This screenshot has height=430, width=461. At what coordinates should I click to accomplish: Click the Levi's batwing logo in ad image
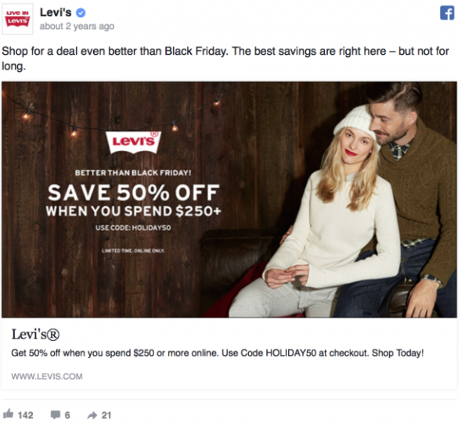tap(133, 142)
